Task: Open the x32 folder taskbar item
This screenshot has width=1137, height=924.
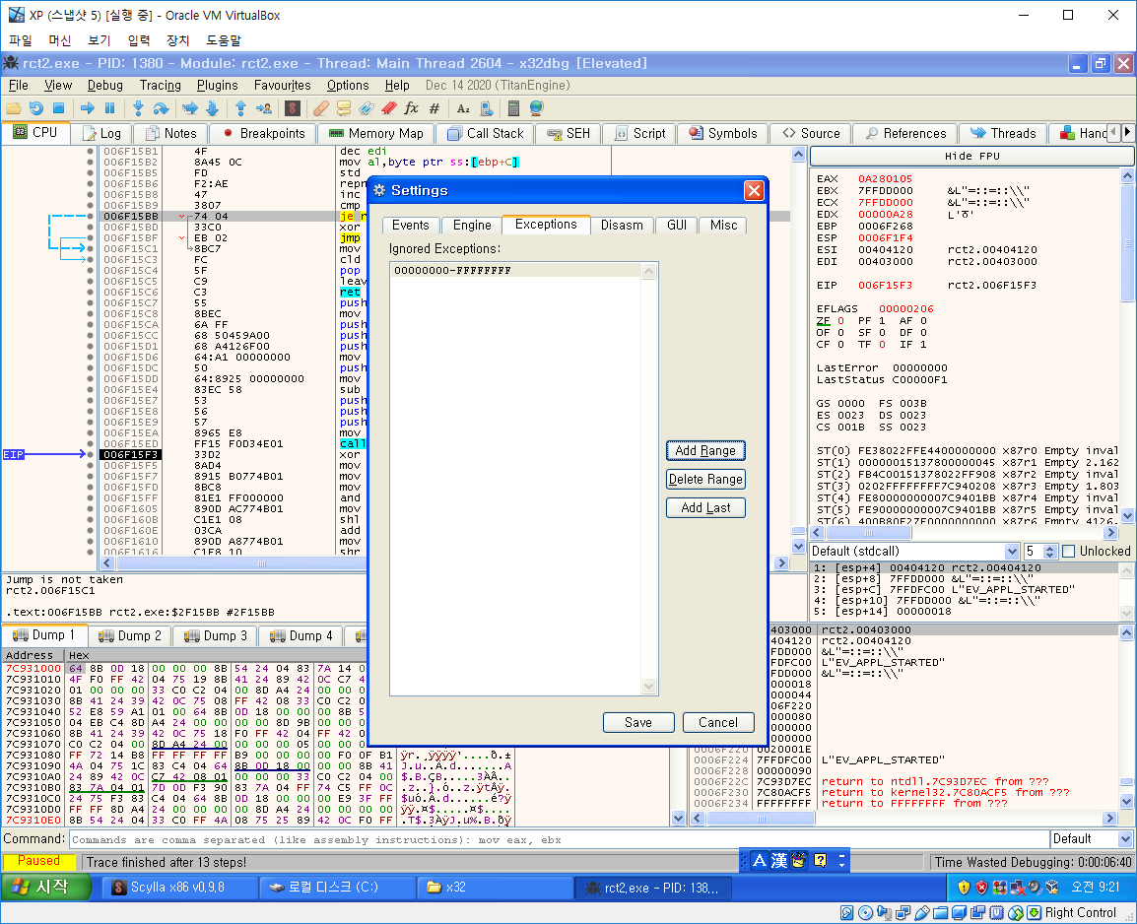Action: coord(496,887)
